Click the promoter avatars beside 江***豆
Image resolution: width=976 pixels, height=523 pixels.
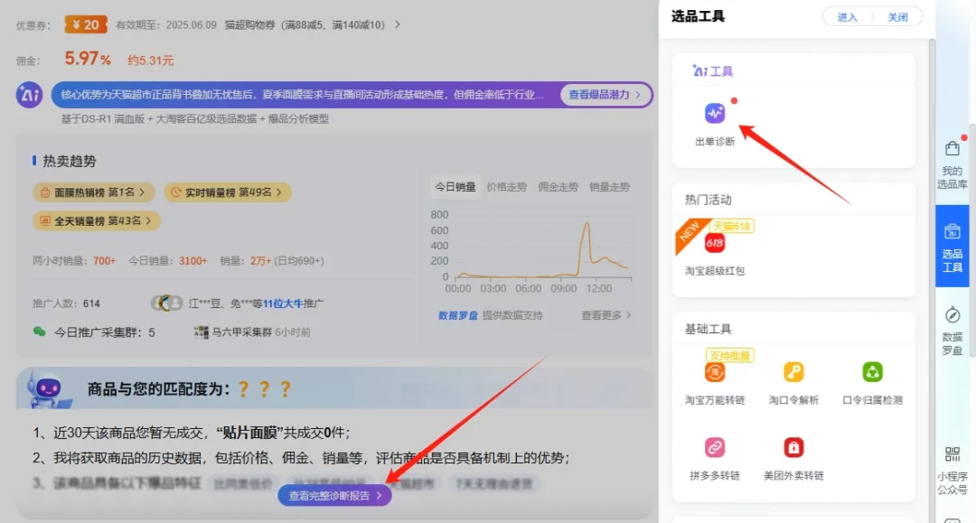[x=167, y=303]
